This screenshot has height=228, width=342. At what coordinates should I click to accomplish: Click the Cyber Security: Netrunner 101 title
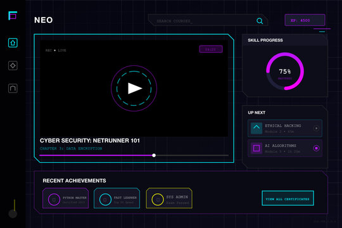pyautogui.click(x=90, y=141)
